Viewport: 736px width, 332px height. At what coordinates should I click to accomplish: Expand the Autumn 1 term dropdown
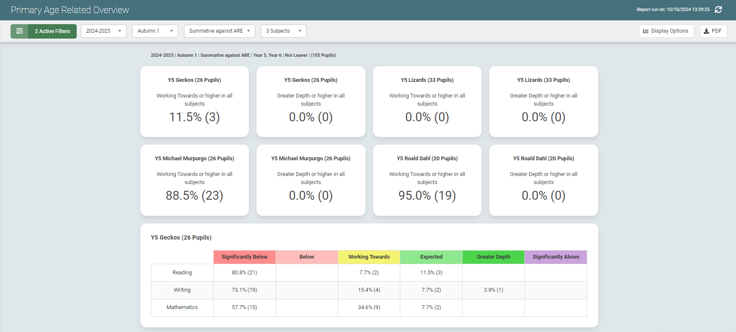click(x=155, y=31)
